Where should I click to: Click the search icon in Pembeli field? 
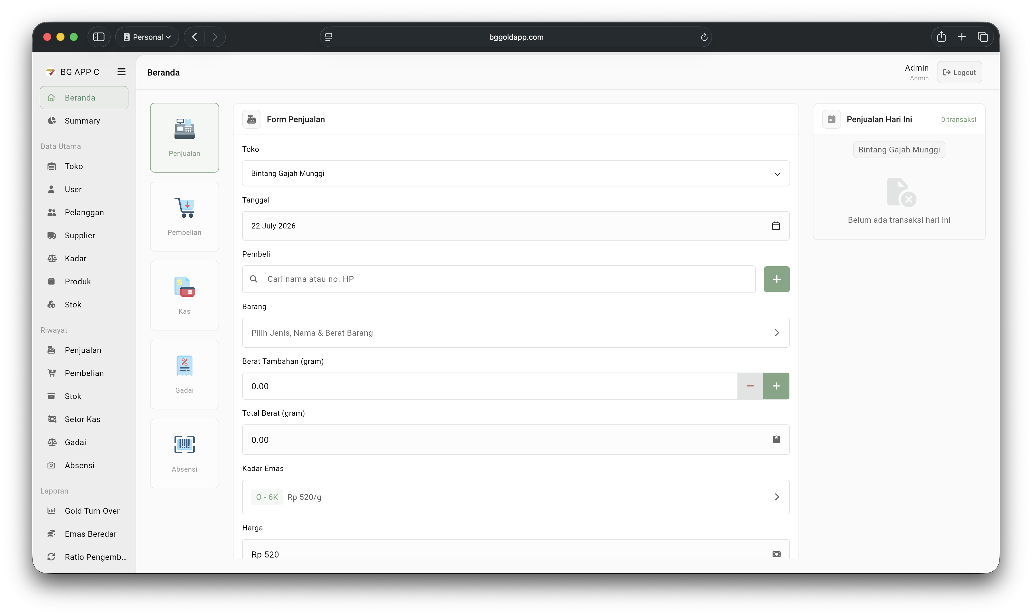click(x=254, y=279)
